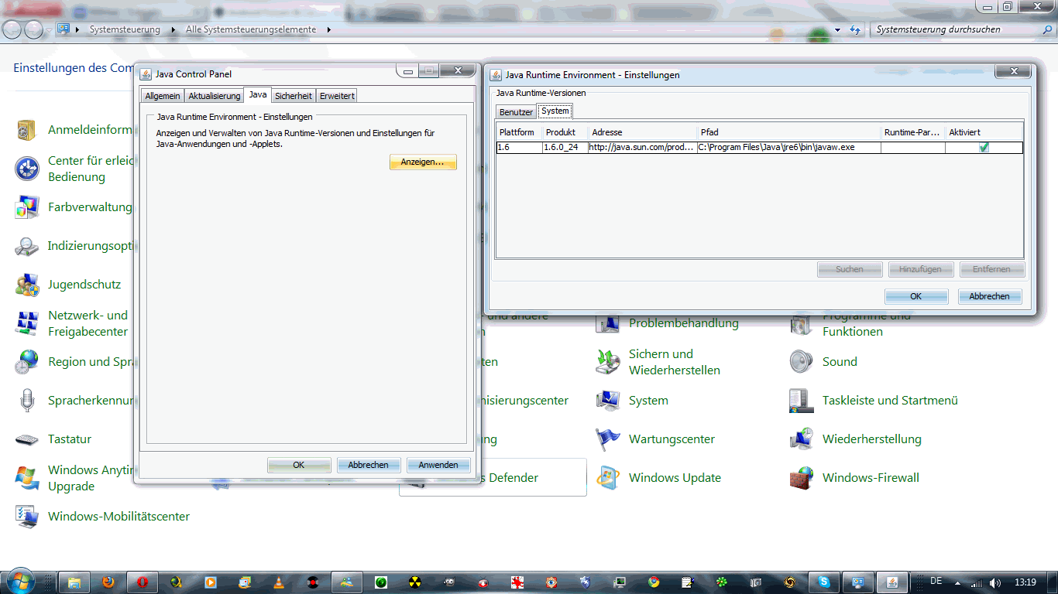This screenshot has height=594, width=1058.
Task: Open Netzwerk- und Freigabecenter icon
Action: pos(27,323)
